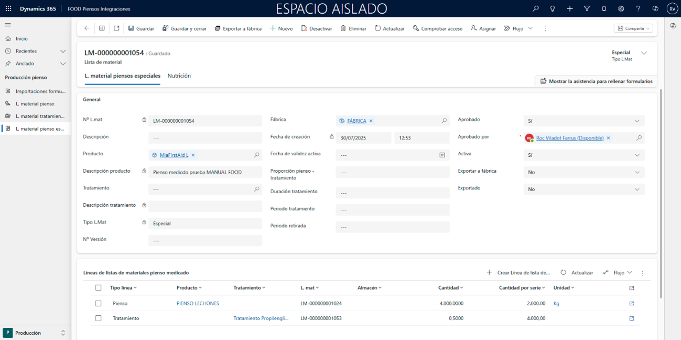Click the back arrow in command bar
The width and height of the screenshot is (681, 340).
tap(87, 28)
